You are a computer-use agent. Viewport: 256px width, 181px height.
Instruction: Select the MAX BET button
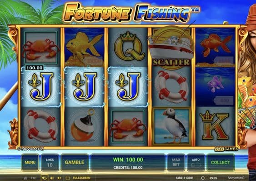176,162
